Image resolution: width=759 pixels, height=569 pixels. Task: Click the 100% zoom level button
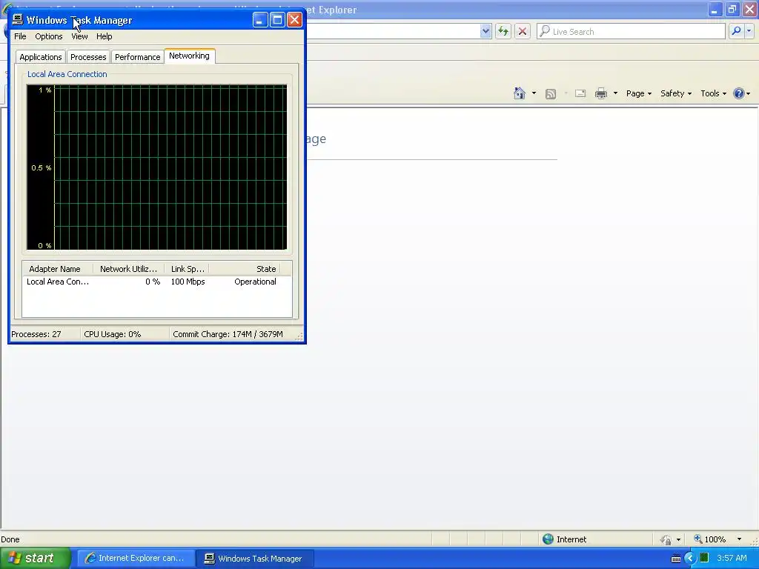coord(709,539)
